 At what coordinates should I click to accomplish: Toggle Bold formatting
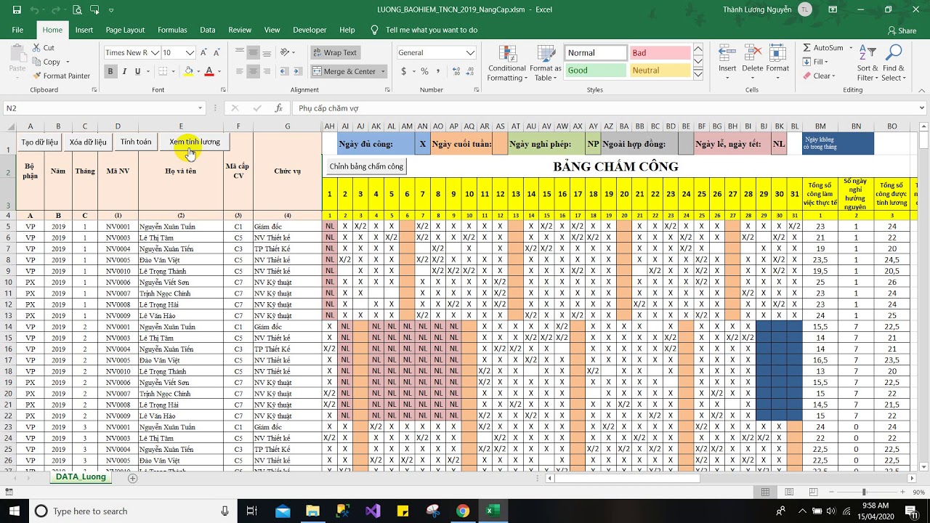110,71
